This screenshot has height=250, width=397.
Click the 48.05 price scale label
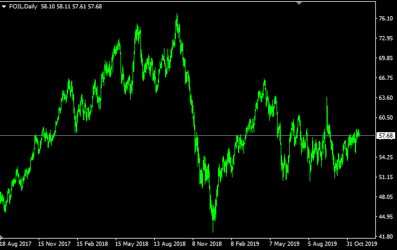pyautogui.click(x=386, y=197)
